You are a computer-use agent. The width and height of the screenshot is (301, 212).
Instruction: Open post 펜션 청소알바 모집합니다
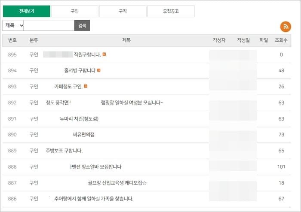point(96,167)
